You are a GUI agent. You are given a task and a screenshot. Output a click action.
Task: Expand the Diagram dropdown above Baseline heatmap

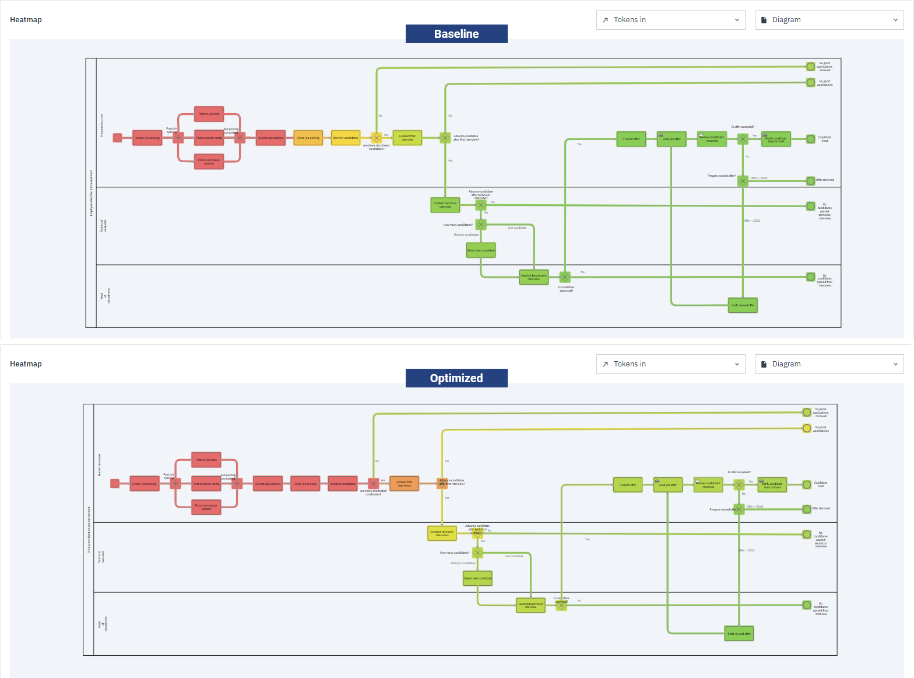(829, 20)
